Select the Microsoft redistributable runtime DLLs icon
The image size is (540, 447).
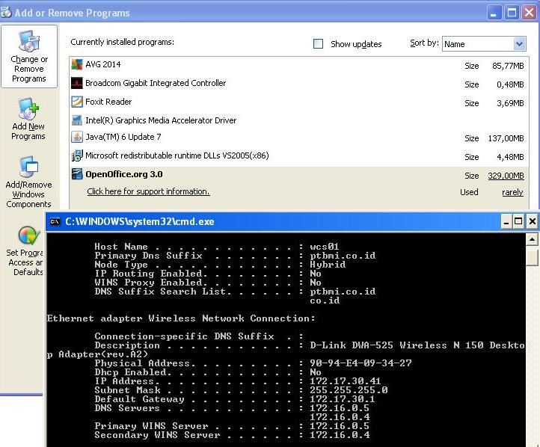pos(76,156)
